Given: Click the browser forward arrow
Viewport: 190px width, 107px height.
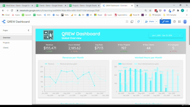Looking at the screenshot, I should point(7,11).
